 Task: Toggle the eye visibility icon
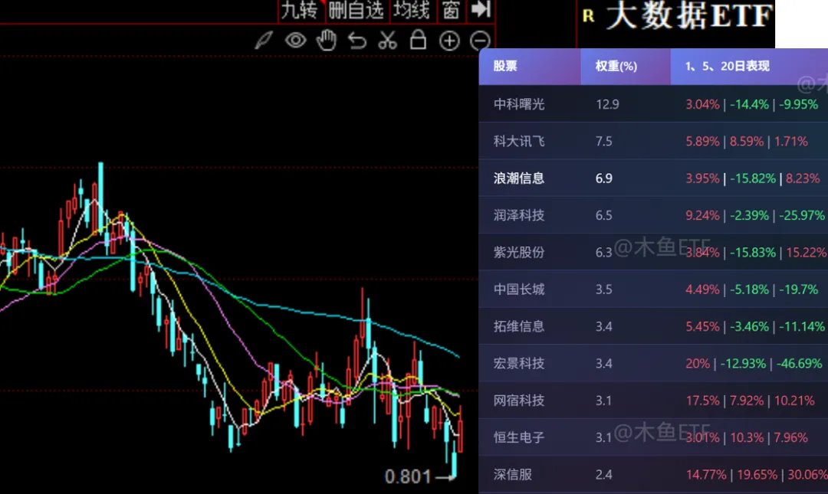pos(296,41)
